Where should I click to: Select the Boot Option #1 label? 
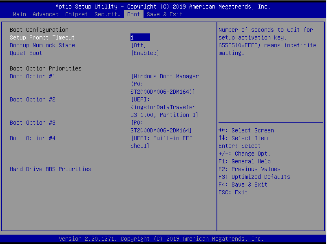[32, 76]
